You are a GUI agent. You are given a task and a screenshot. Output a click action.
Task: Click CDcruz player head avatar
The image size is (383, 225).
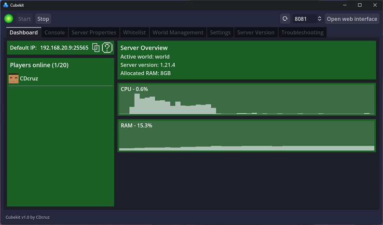[14, 79]
